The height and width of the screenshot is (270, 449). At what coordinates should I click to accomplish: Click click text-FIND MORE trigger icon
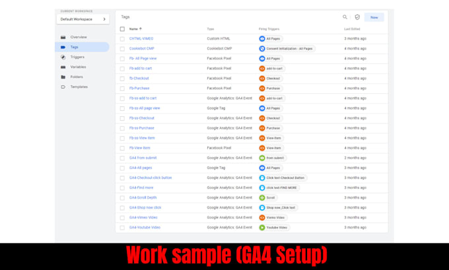coord(261,188)
